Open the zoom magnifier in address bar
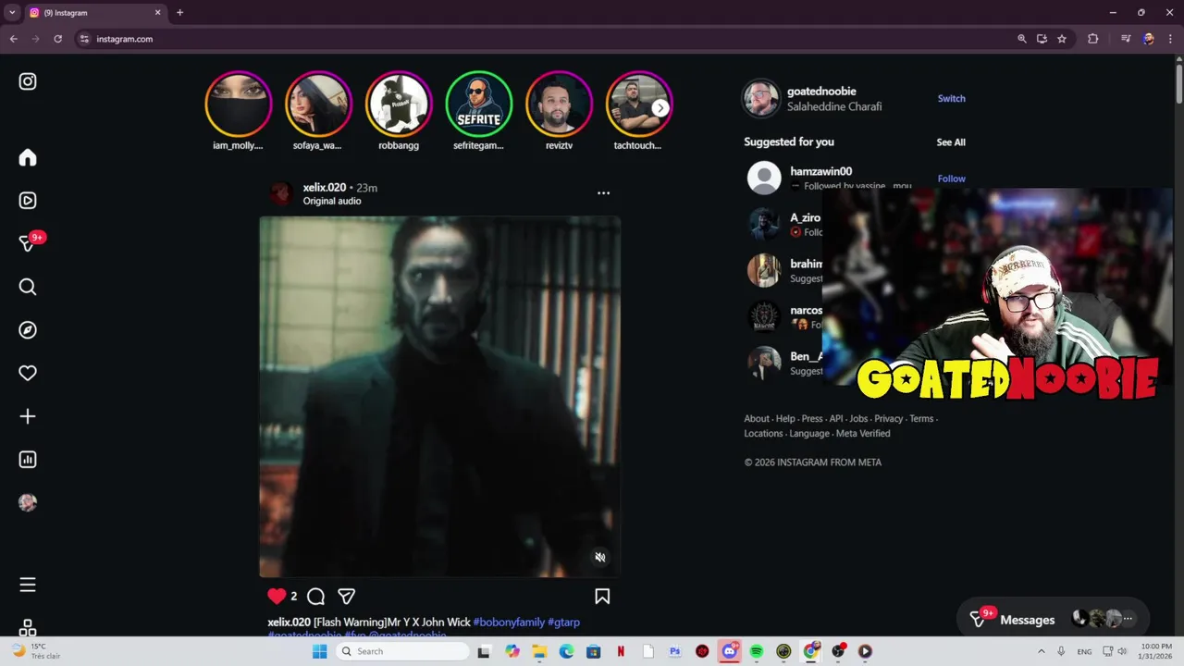 tap(1021, 39)
